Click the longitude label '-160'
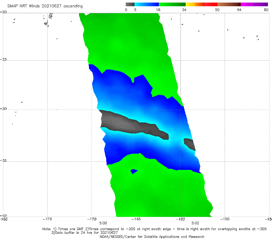The height and width of the screenshot is (239, 272). pos(180,219)
